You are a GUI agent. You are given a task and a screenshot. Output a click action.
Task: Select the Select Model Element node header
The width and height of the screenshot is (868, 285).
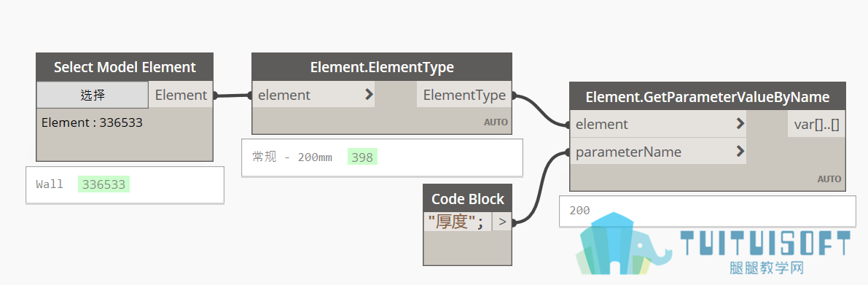tap(125, 68)
